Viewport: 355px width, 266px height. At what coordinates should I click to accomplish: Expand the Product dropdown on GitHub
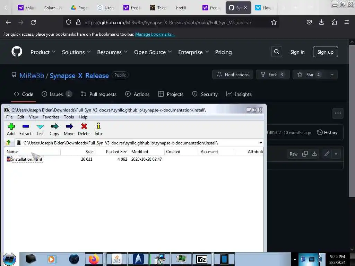(x=43, y=52)
